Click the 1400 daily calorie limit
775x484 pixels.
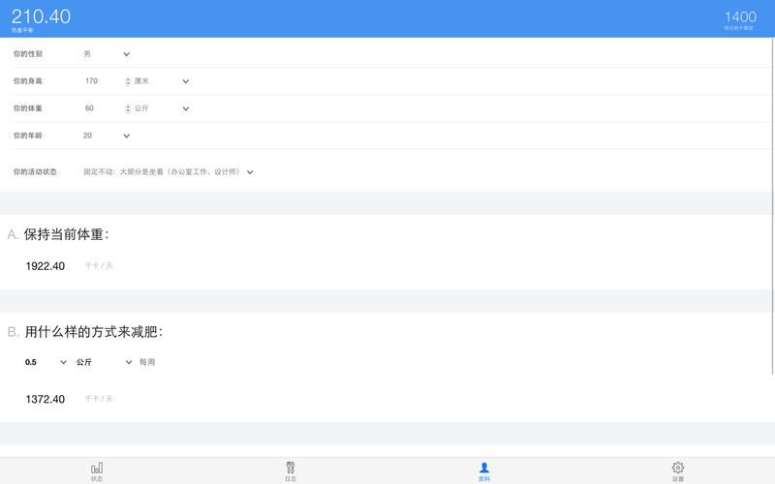(x=740, y=16)
